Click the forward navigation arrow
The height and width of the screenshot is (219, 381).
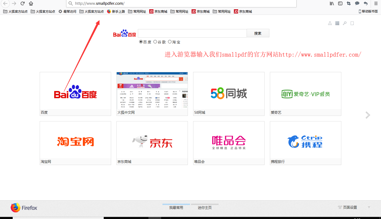tap(14, 3)
